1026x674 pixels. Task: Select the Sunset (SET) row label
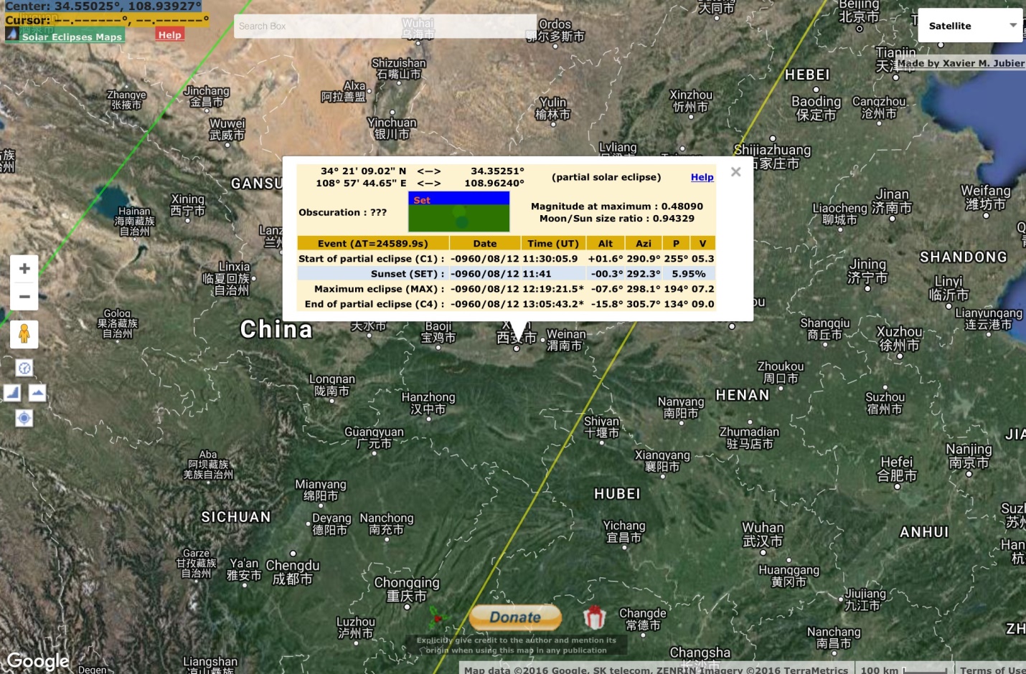407,274
